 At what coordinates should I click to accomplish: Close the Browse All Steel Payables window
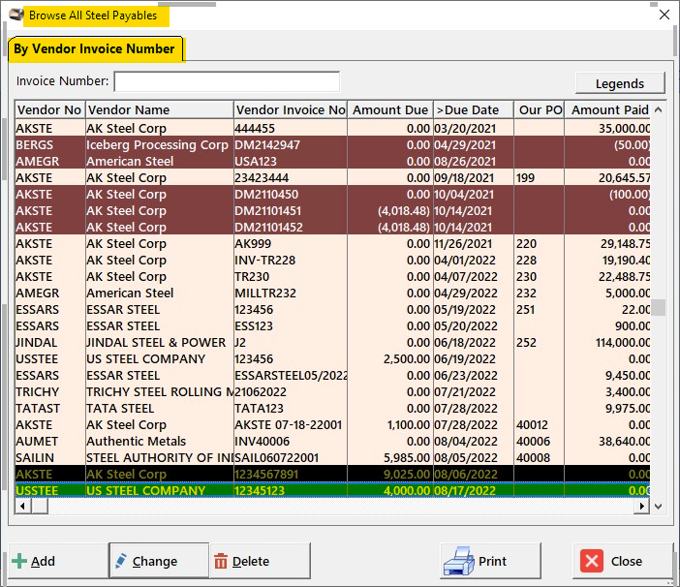(664, 15)
